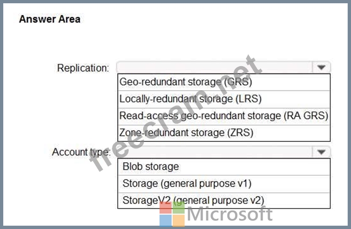The height and width of the screenshot is (229, 351).
Task: Choose Locally-redundant storage (LRS)
Action: (x=224, y=99)
